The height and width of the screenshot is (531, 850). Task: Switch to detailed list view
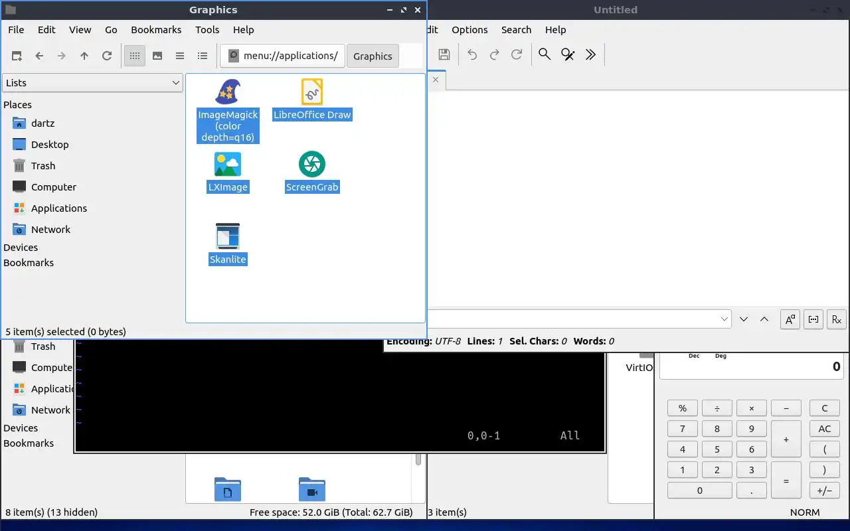pos(203,56)
